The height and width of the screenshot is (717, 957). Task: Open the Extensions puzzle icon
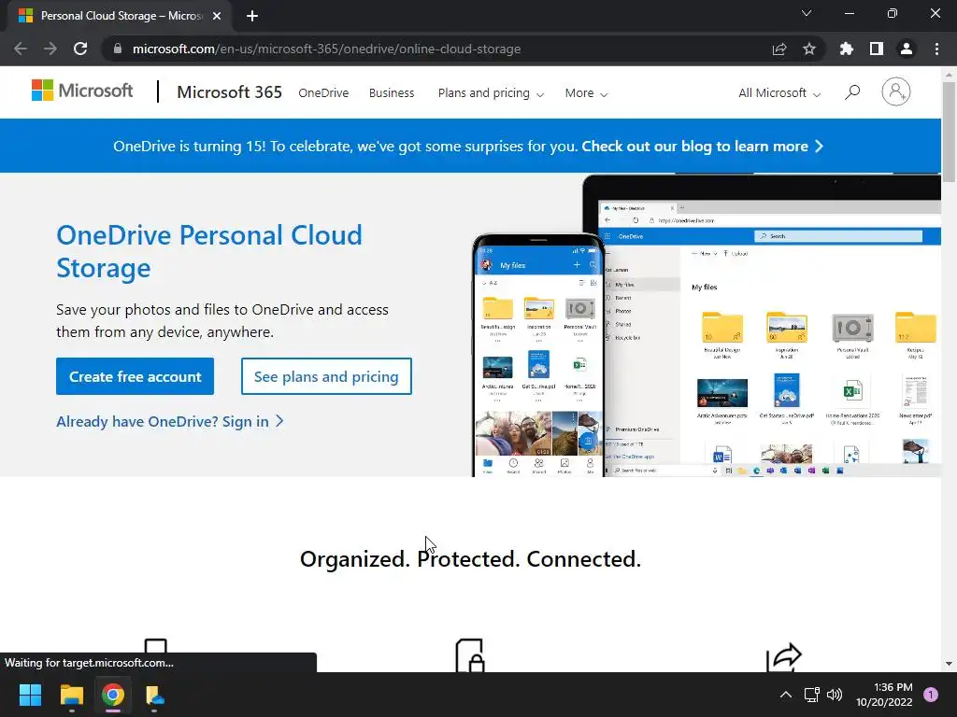click(846, 49)
